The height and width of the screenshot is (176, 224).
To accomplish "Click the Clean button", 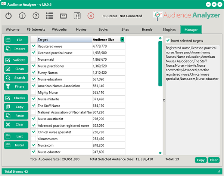I will click(16, 69).
